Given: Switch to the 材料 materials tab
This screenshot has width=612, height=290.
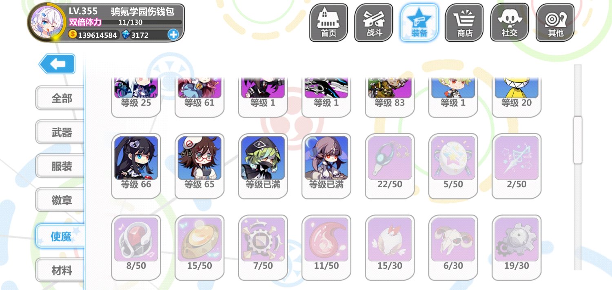Looking at the screenshot, I should click(x=61, y=270).
